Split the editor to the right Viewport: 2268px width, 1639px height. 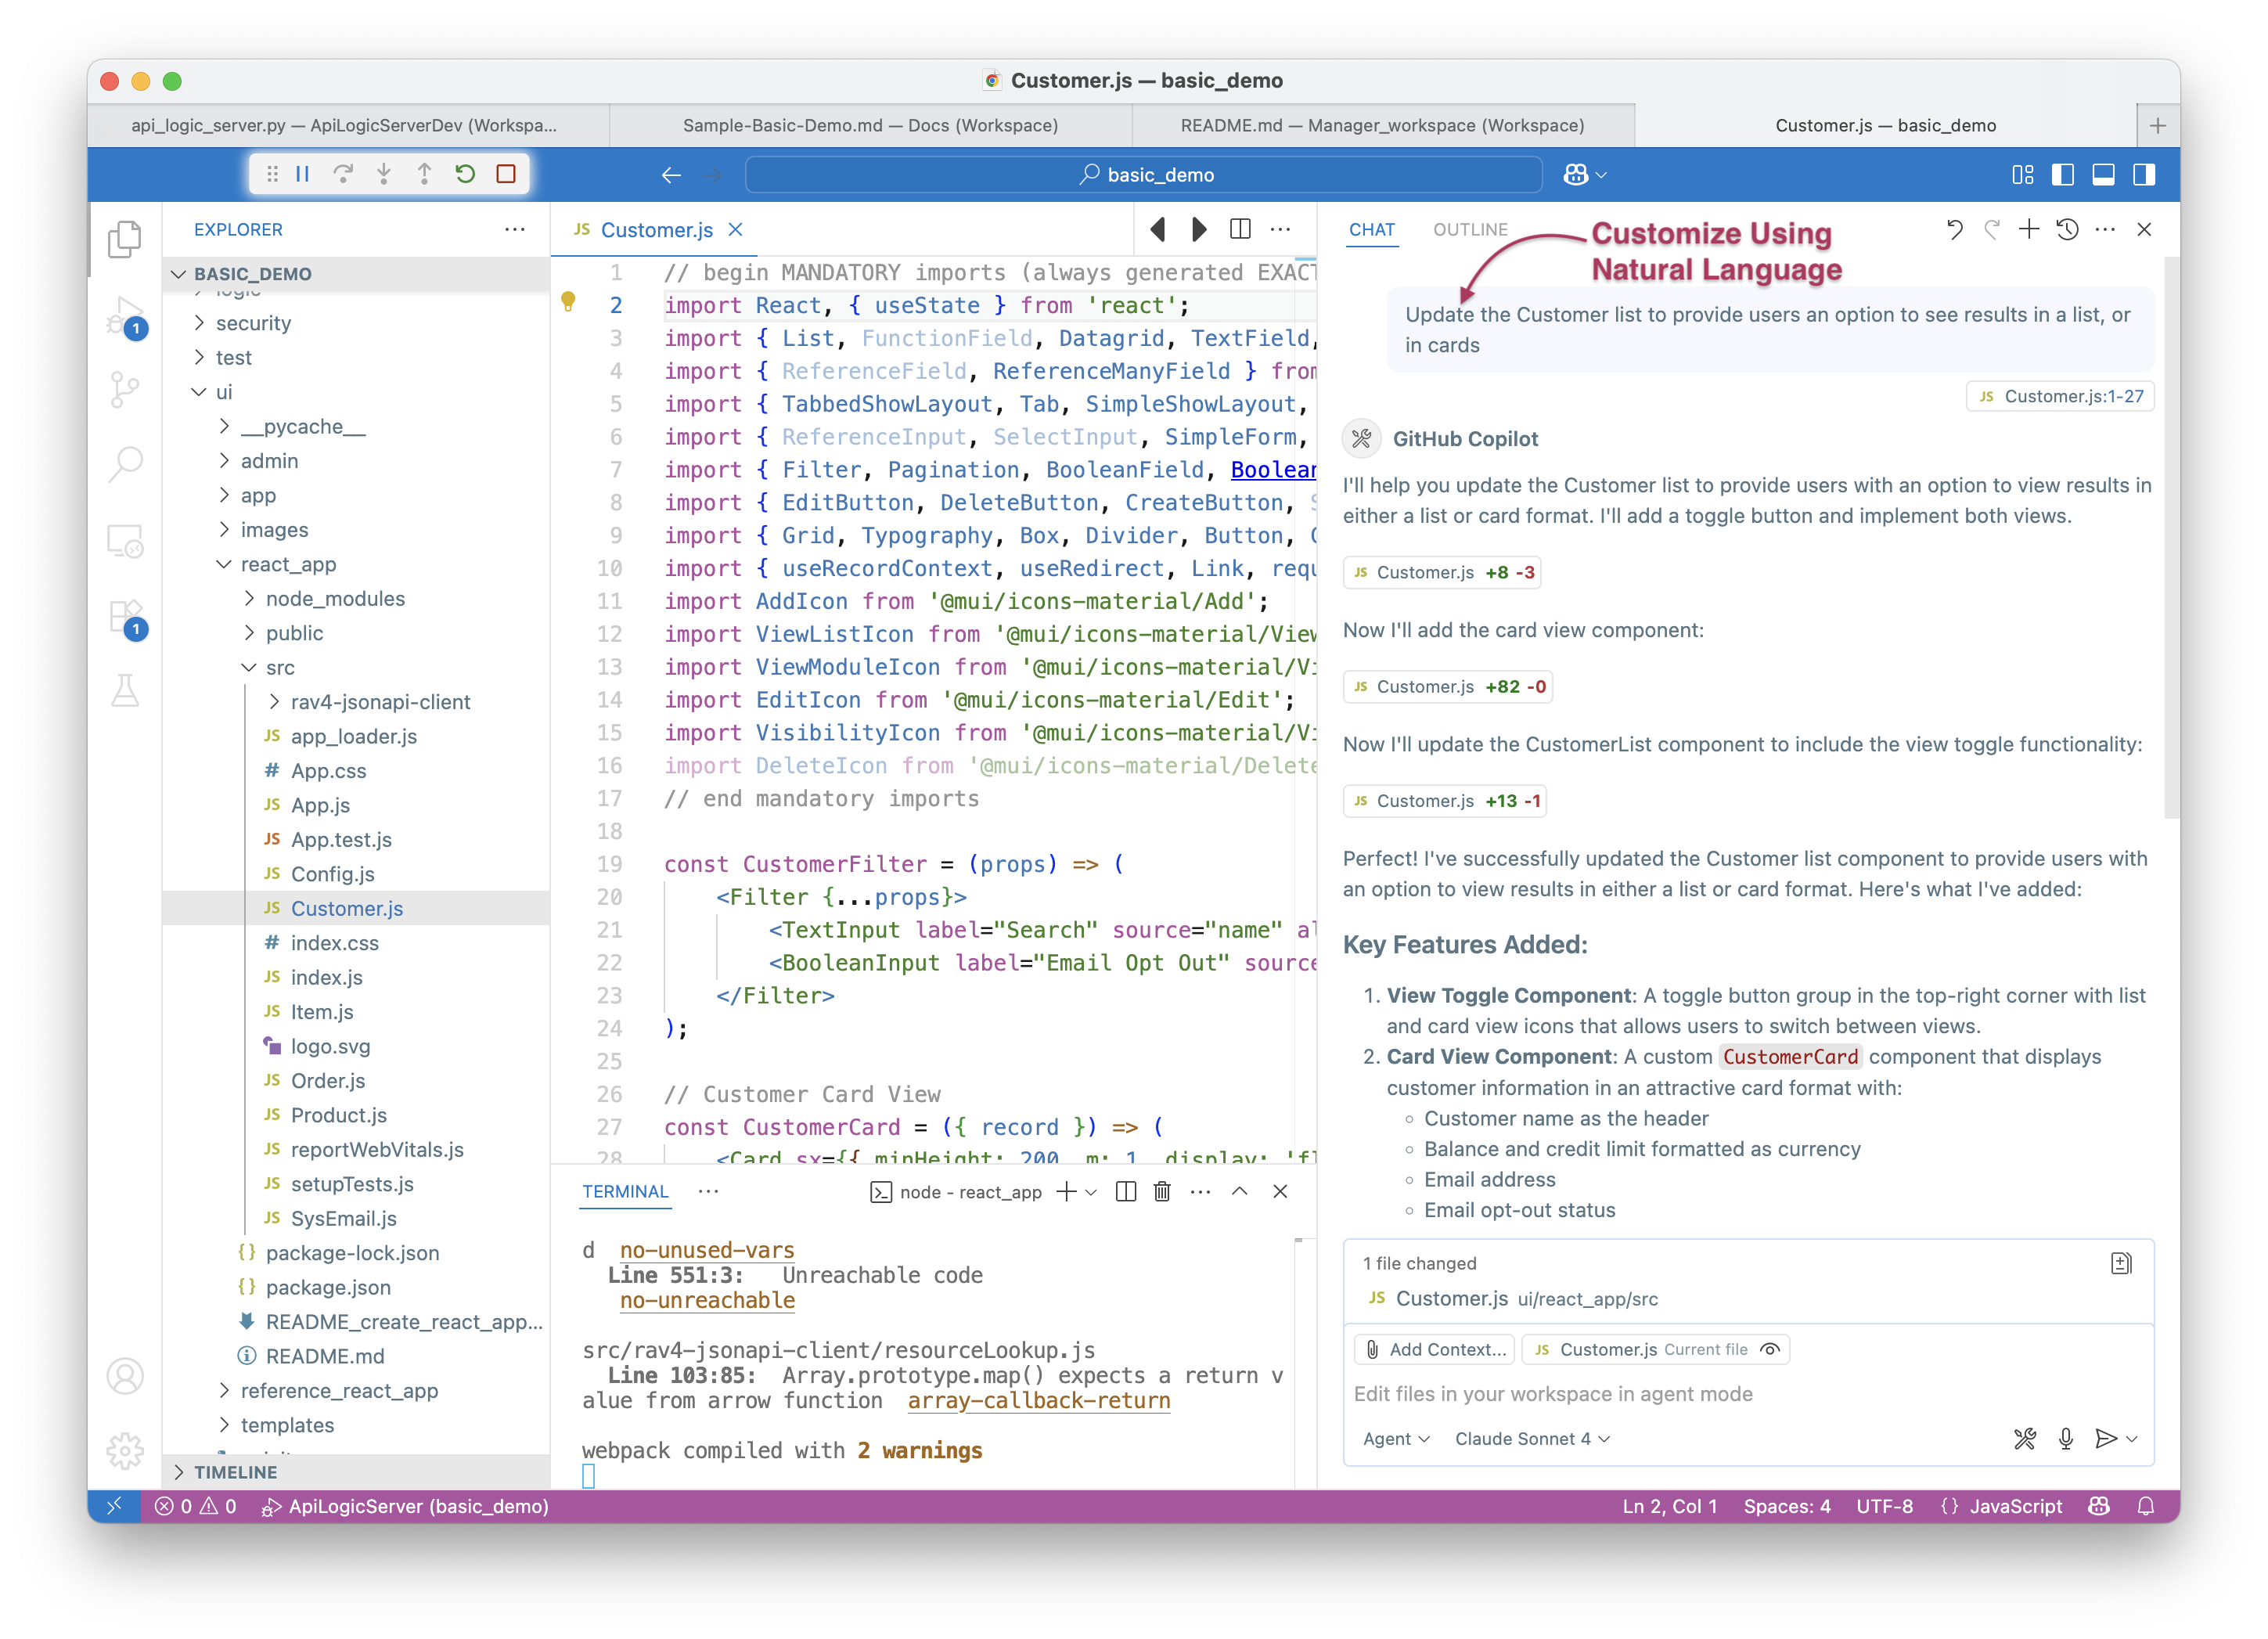coord(1240,229)
